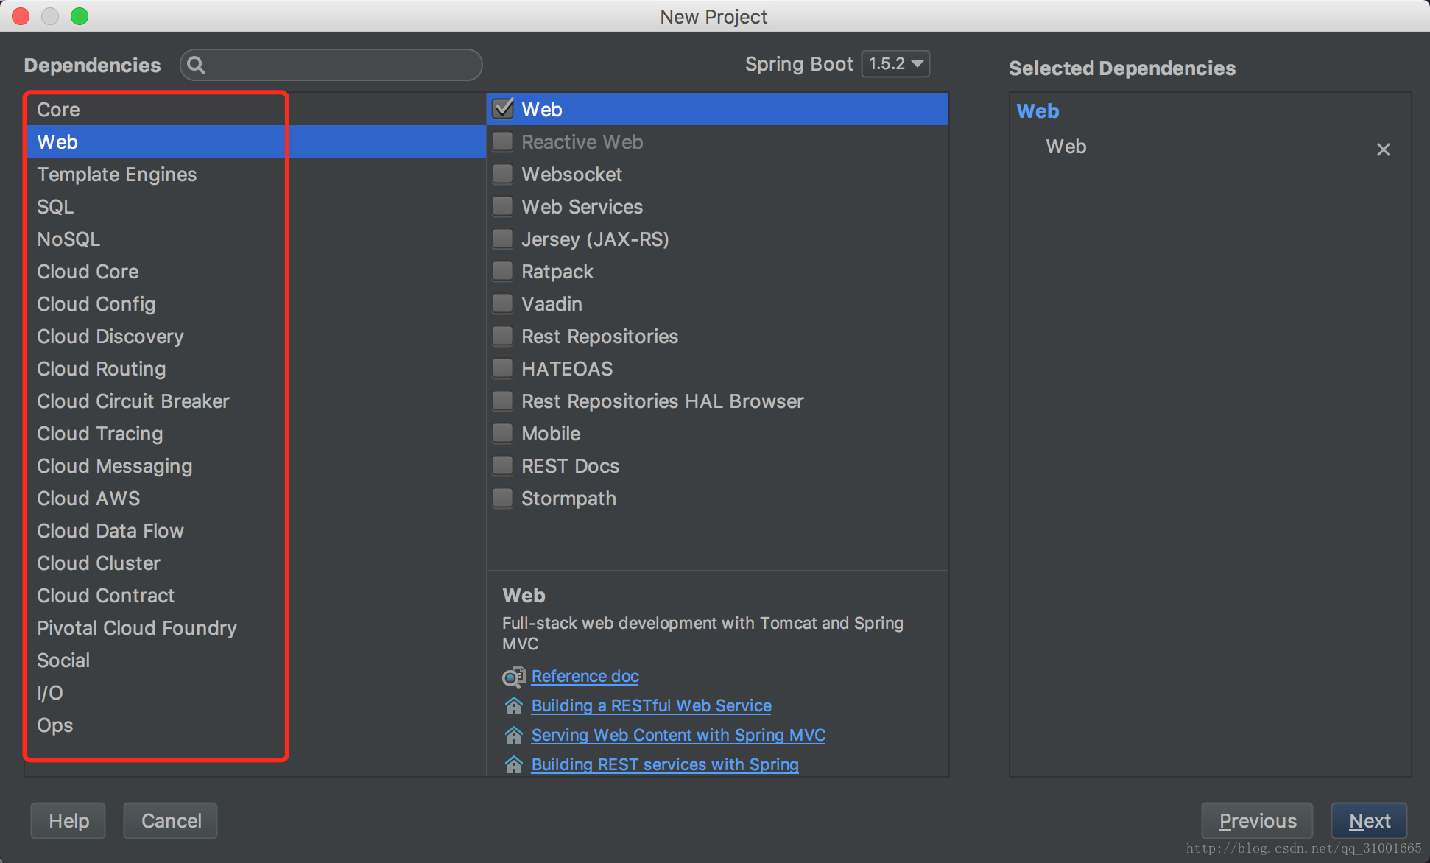Select Pivotal Cloud Foundry category
Screen dimensions: 1430x863
tap(255, 627)
